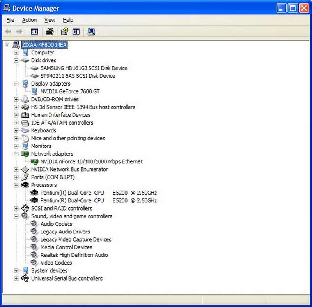Click the Ports (COM & LPT) icon
Viewport: 312px width, 307px height.
[x=25, y=177]
